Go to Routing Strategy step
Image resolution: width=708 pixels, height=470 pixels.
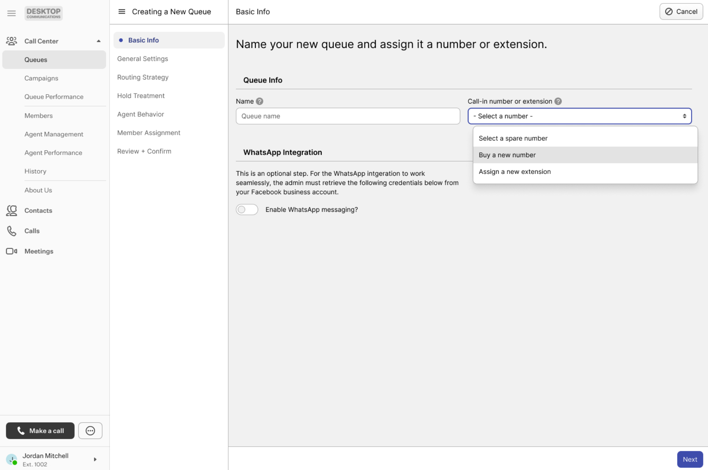point(142,77)
